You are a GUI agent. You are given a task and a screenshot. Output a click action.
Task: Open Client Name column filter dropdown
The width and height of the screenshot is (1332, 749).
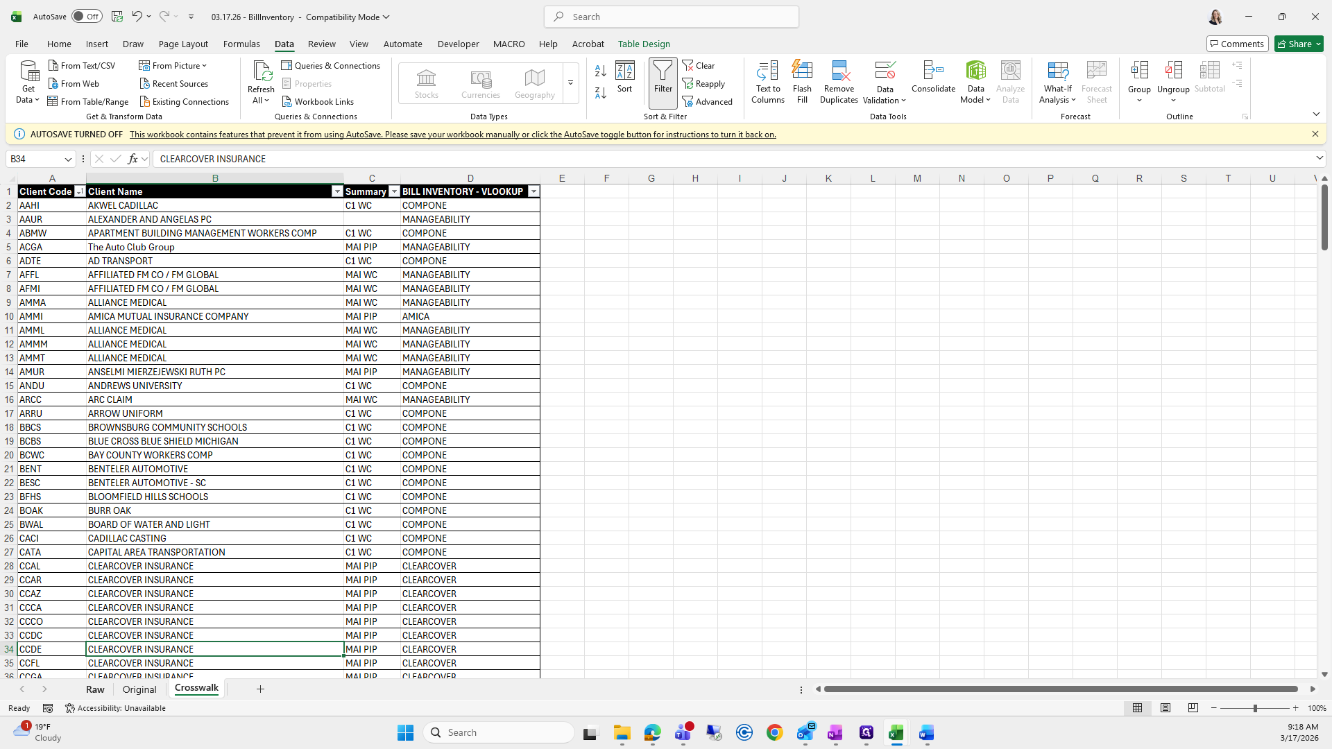[x=337, y=191]
